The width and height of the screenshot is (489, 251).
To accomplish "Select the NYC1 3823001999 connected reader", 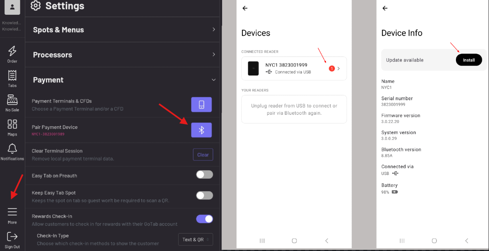I will click(x=294, y=68).
